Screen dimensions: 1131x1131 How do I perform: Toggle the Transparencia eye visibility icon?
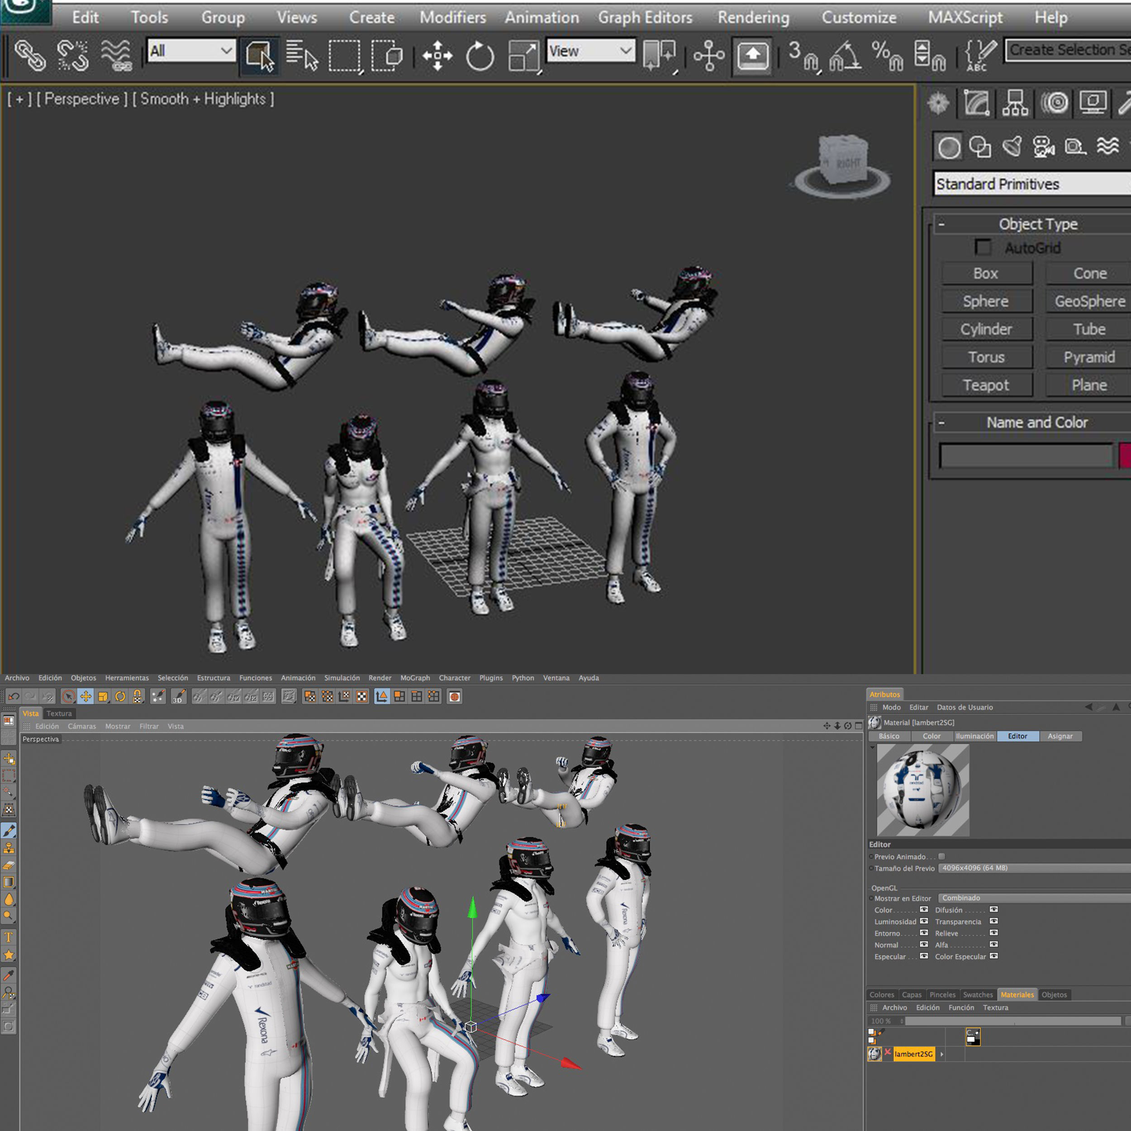point(993,922)
